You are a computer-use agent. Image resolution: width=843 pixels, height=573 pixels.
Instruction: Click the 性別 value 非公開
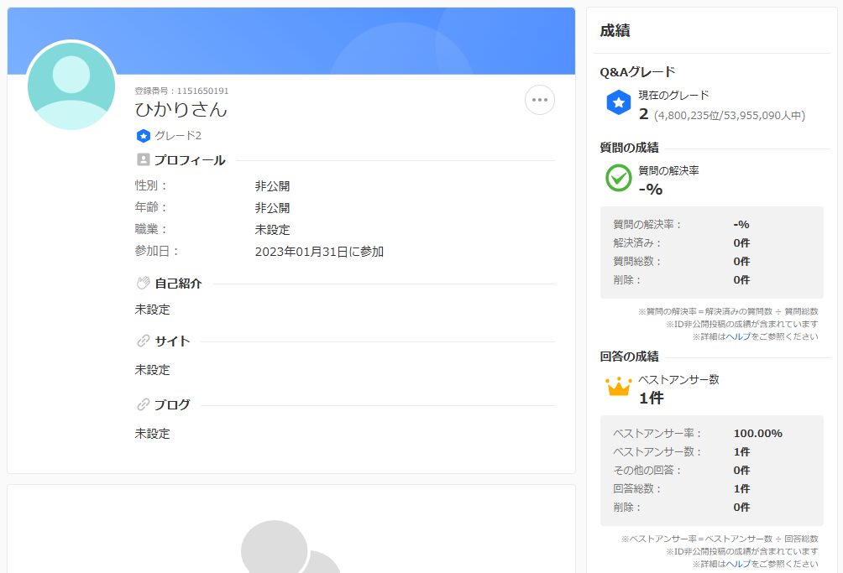tap(272, 185)
